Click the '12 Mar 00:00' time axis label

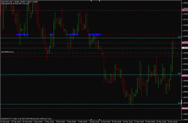tap(105, 122)
